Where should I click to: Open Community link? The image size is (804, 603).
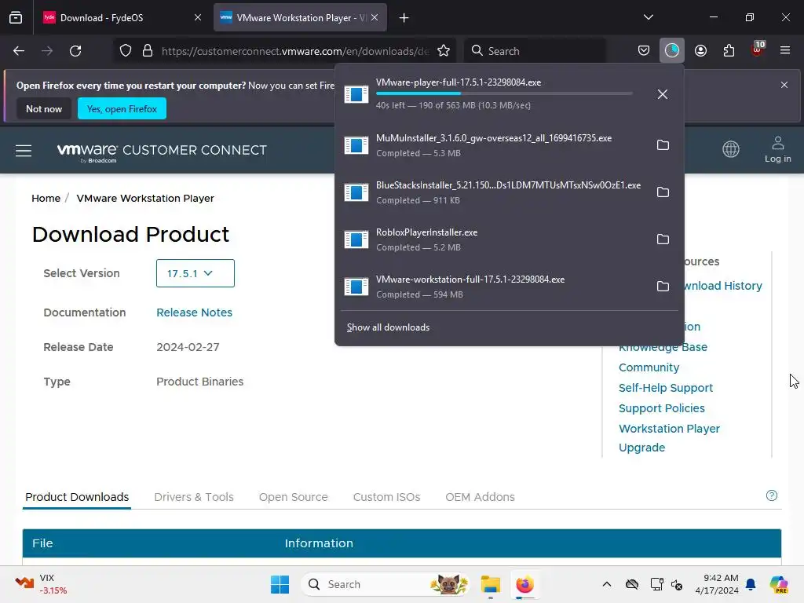point(649,367)
